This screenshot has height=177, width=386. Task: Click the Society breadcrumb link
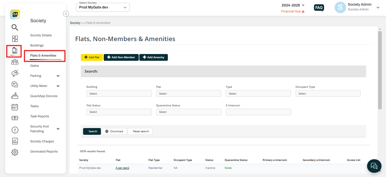(75, 23)
